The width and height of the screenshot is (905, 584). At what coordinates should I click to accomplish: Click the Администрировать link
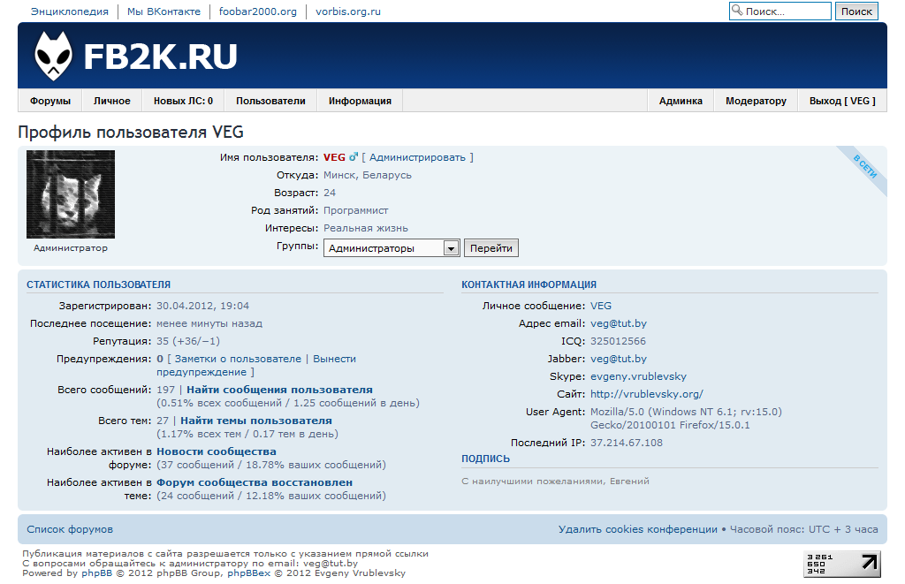(x=417, y=157)
